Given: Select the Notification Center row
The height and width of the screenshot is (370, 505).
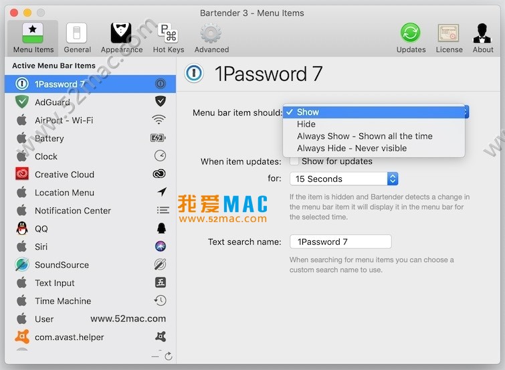Looking at the screenshot, I should [90, 211].
